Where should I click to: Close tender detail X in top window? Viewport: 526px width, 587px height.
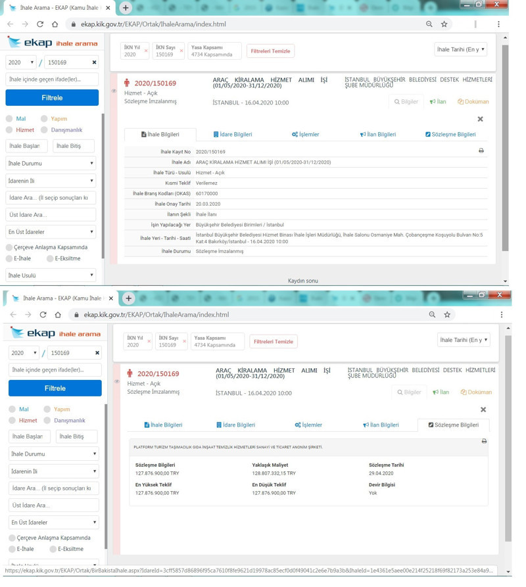[x=481, y=119]
